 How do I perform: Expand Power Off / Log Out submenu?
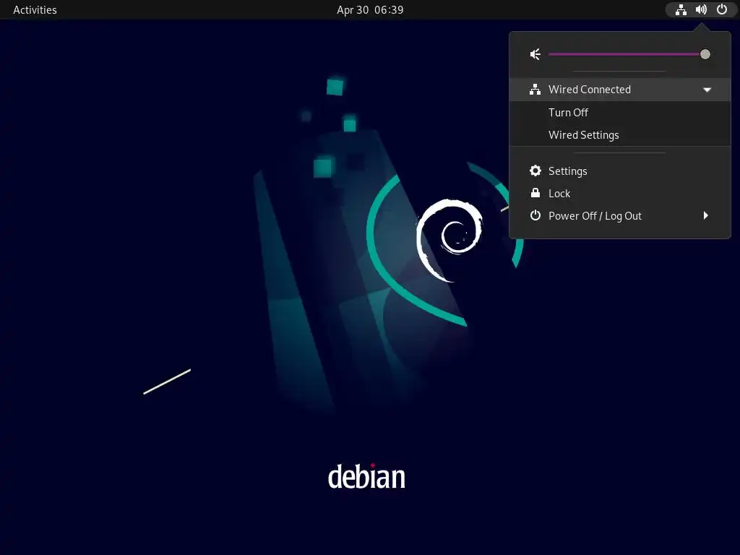(619, 215)
